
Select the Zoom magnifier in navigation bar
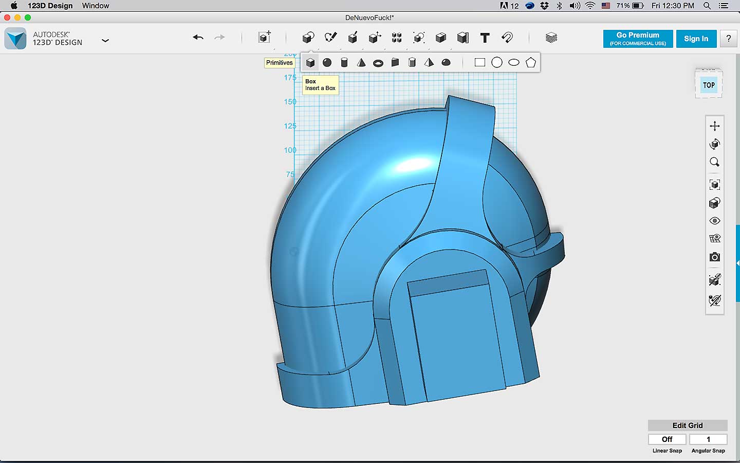pos(715,162)
